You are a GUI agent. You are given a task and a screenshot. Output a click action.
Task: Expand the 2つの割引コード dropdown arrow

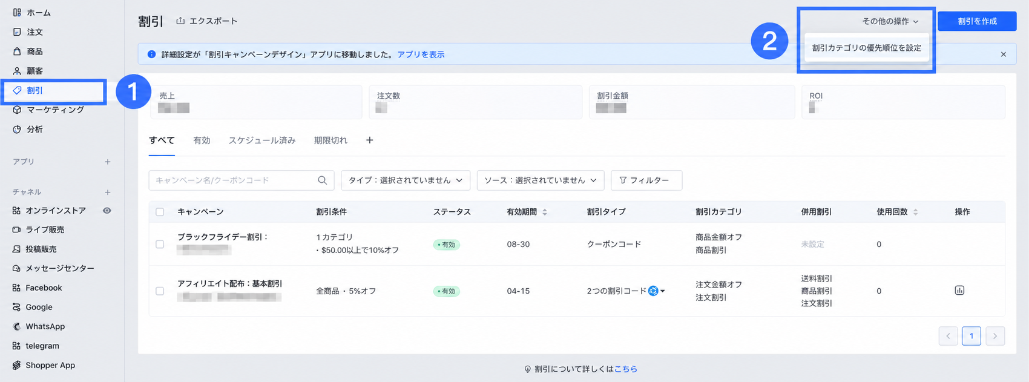(x=663, y=291)
